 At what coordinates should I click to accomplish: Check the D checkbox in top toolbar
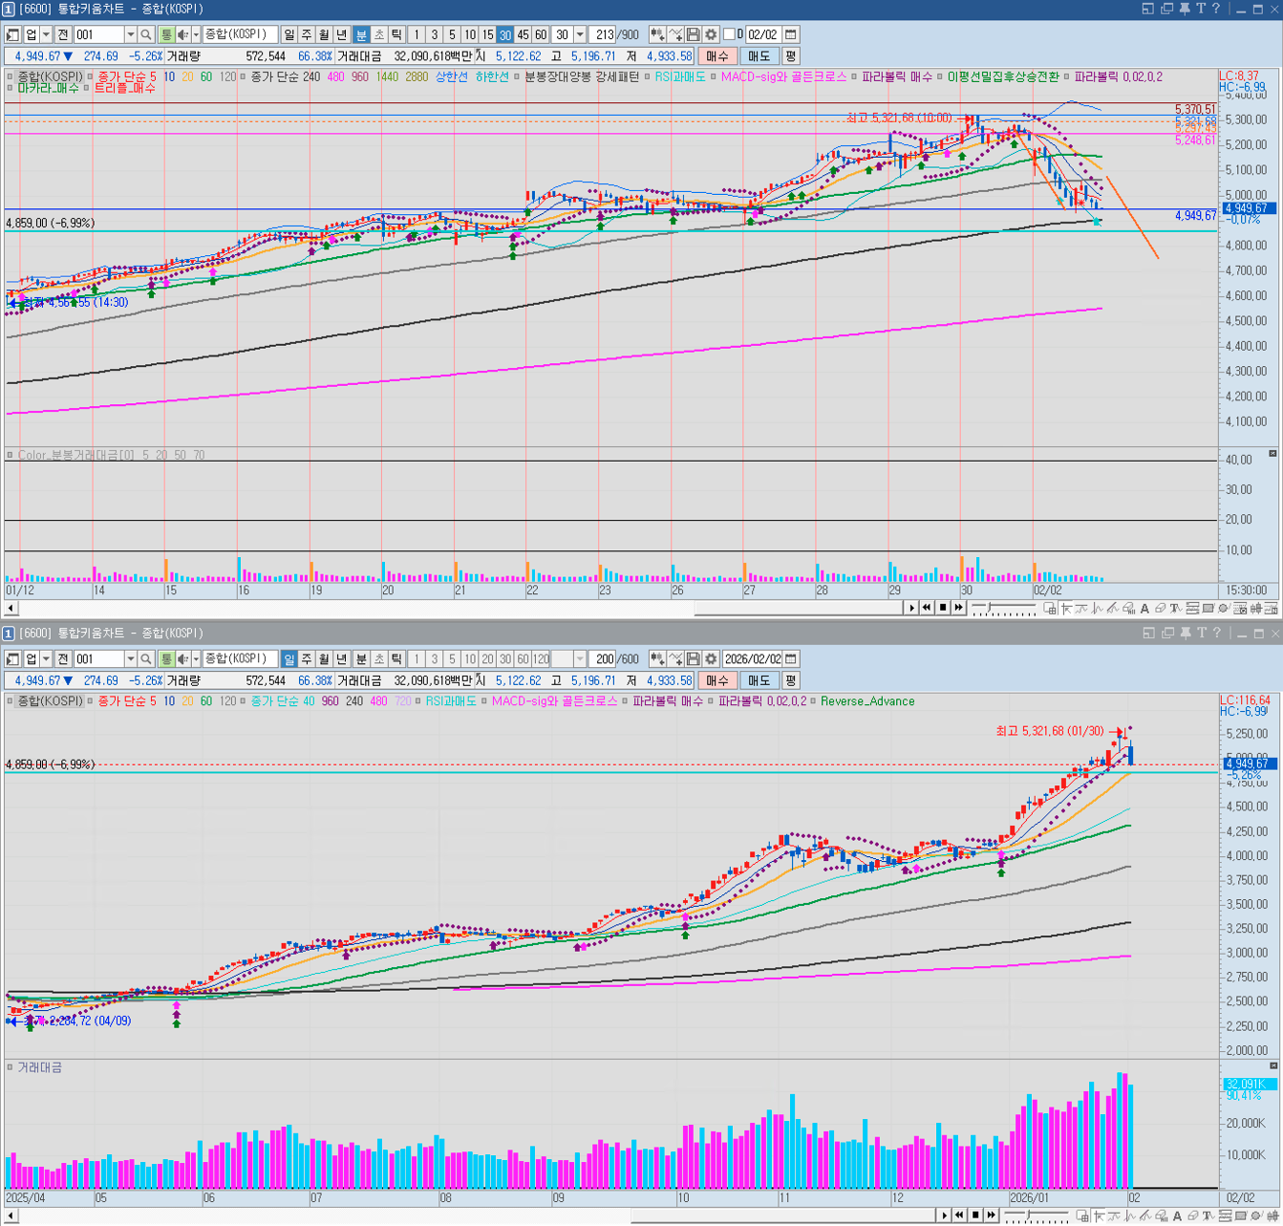(x=729, y=34)
